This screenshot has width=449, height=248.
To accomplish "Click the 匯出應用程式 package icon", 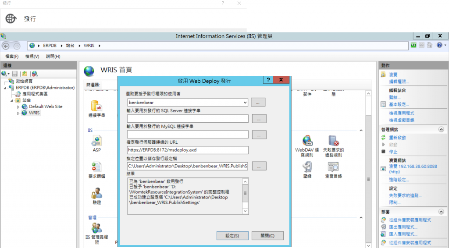I will (x=383, y=227).
